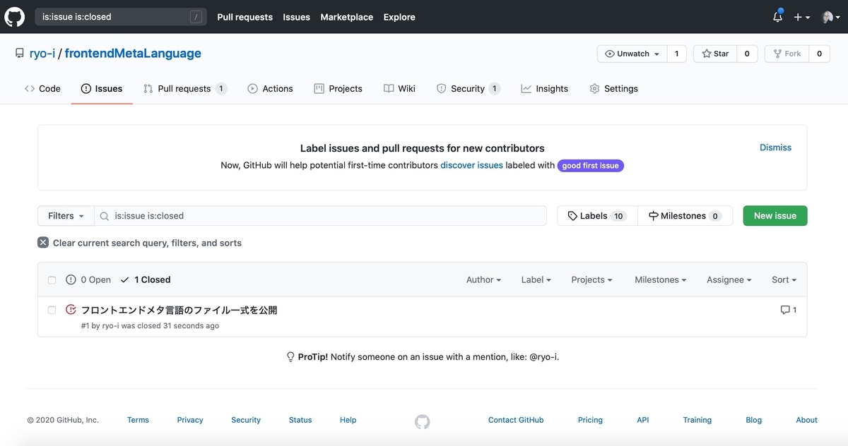Open the user avatar menu
This screenshot has width=848, height=446.
point(830,17)
